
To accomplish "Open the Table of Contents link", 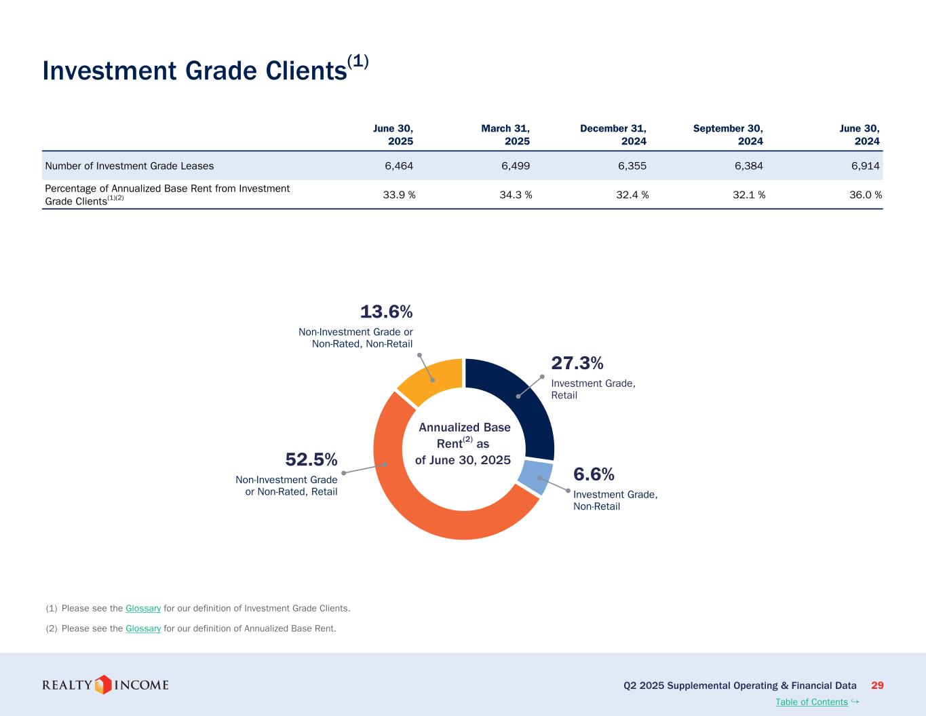I will (x=811, y=702).
